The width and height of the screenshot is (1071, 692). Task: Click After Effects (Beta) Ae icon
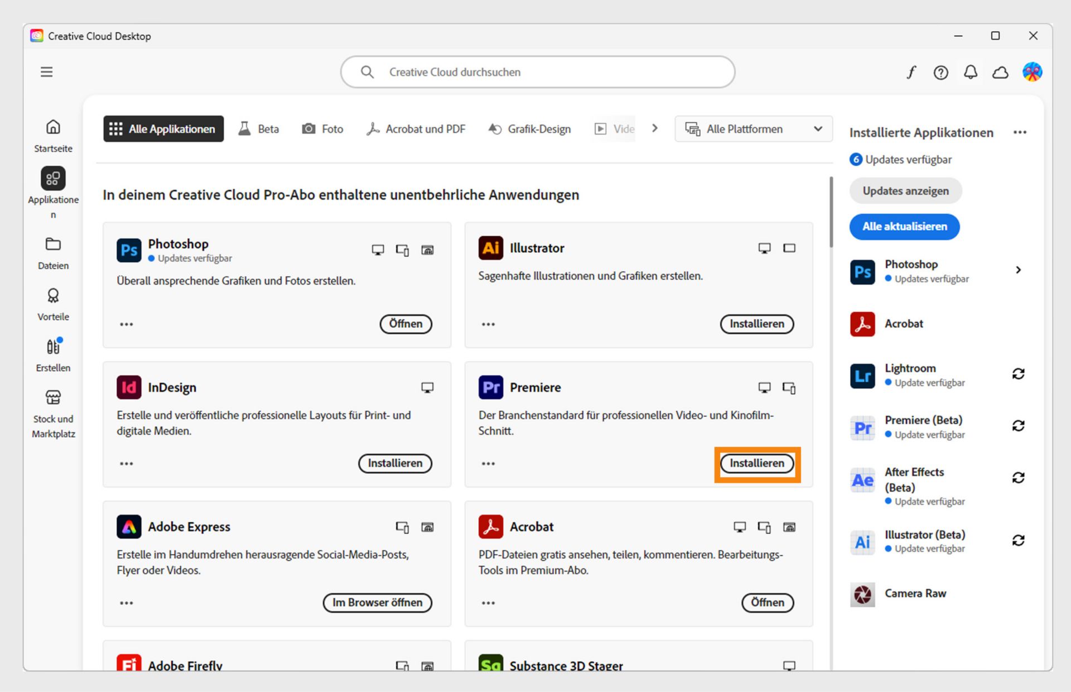pos(862,480)
